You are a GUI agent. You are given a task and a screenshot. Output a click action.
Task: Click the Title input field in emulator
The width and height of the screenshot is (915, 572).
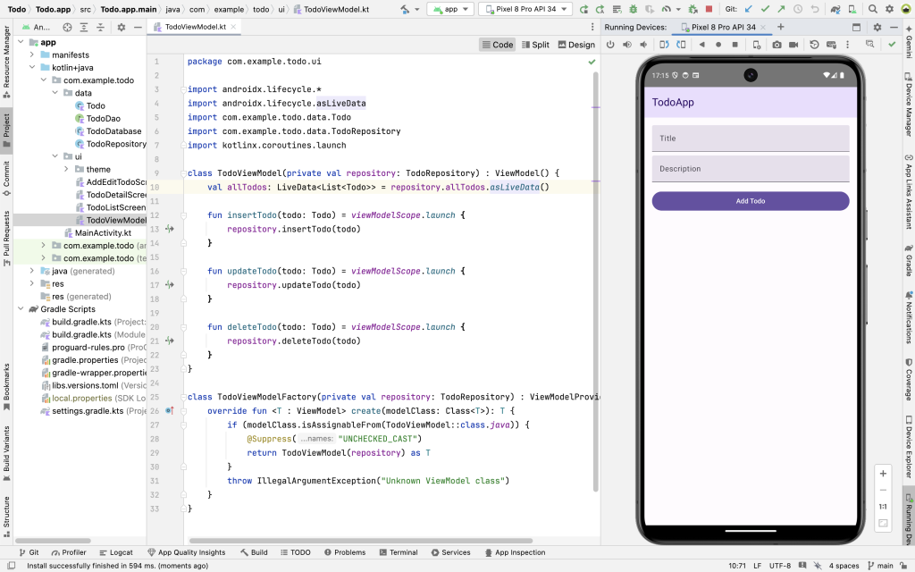pos(750,139)
